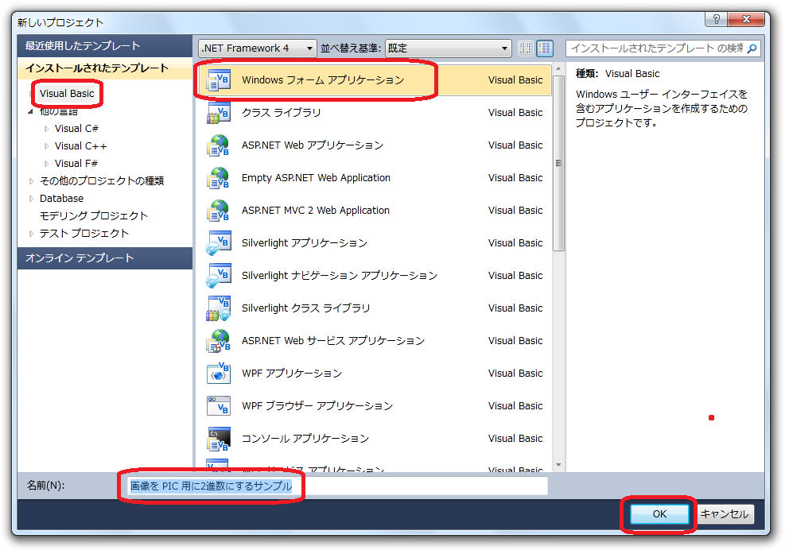Select Visual C++ language in the tree
Image resolution: width=785 pixels, height=550 pixels.
(80, 146)
